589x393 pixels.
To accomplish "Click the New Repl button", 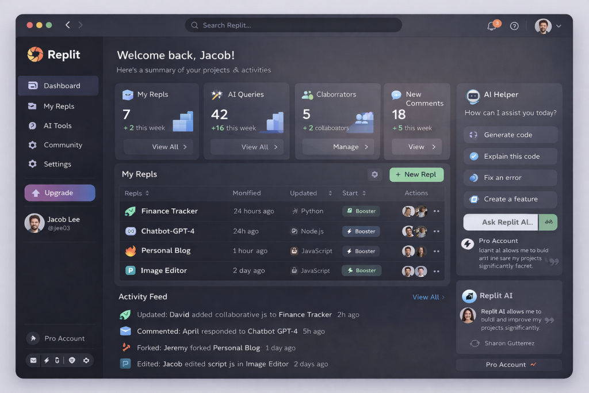I will pos(416,174).
